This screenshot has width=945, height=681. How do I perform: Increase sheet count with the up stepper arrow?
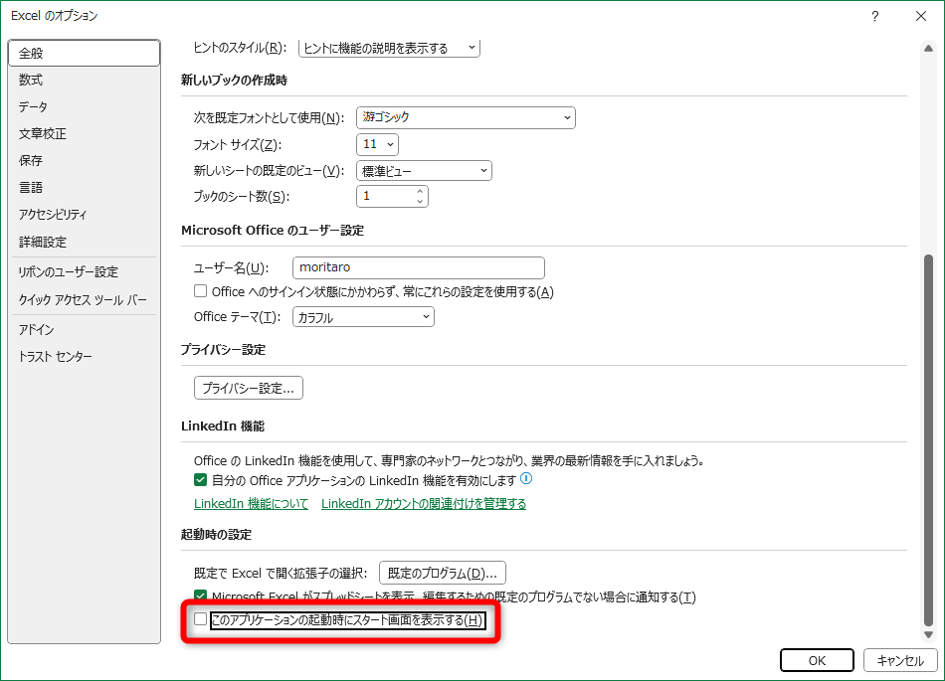tap(421, 191)
